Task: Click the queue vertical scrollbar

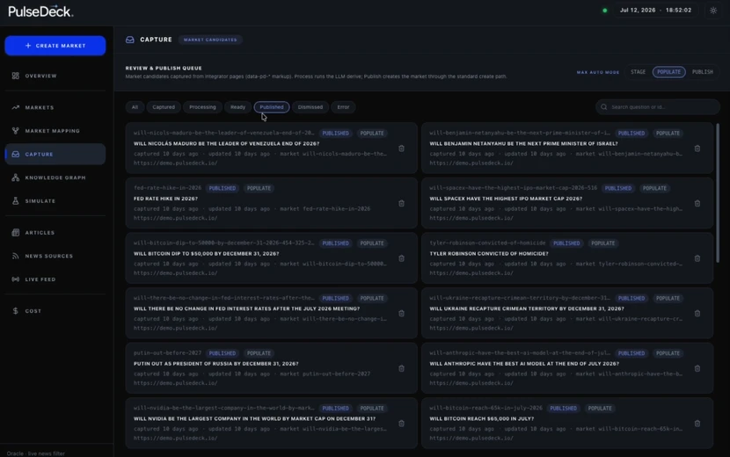Action: click(x=718, y=192)
